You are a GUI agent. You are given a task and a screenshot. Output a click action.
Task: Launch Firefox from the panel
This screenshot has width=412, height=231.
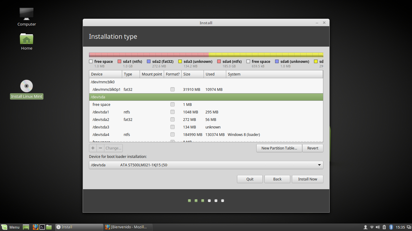(x=36, y=227)
